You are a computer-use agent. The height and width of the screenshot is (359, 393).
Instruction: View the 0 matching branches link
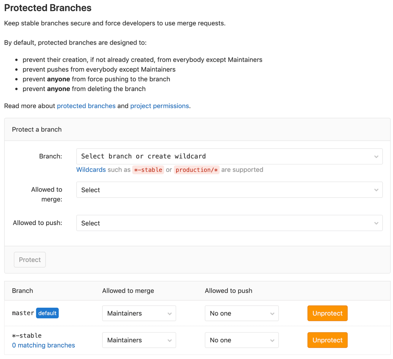(x=43, y=345)
